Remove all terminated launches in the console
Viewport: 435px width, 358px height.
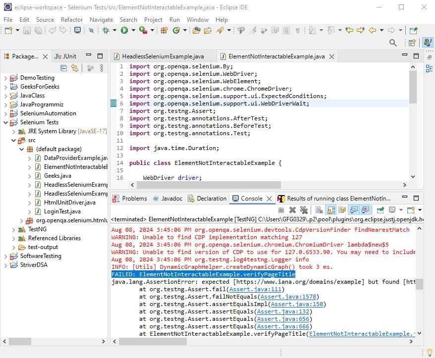pos(304,210)
